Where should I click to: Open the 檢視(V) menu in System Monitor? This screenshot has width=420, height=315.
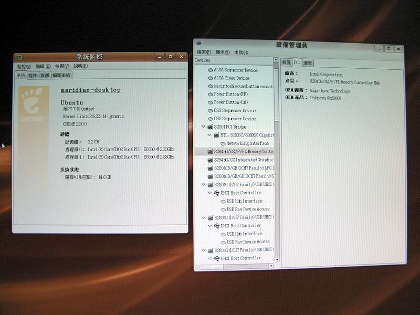coord(62,66)
